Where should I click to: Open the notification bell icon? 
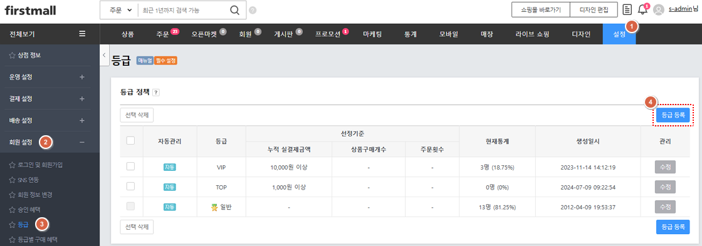click(x=642, y=9)
